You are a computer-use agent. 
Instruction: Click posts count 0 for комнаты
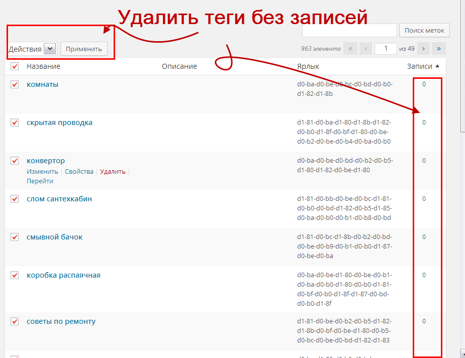click(424, 84)
